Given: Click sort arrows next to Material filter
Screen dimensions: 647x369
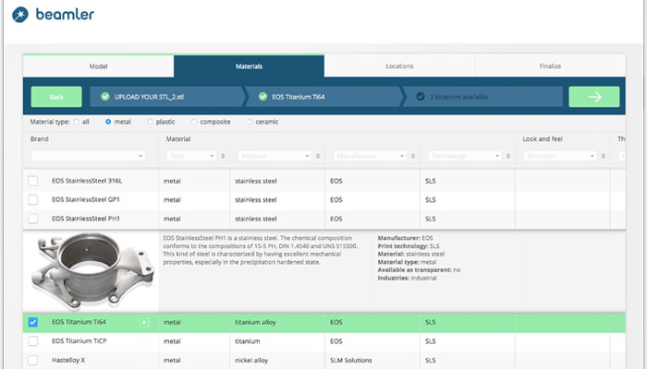Looking at the screenshot, I should (318, 156).
